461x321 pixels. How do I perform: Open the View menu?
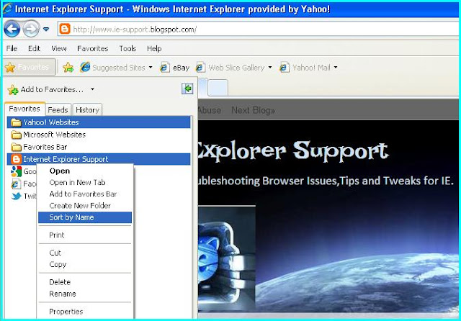59,48
